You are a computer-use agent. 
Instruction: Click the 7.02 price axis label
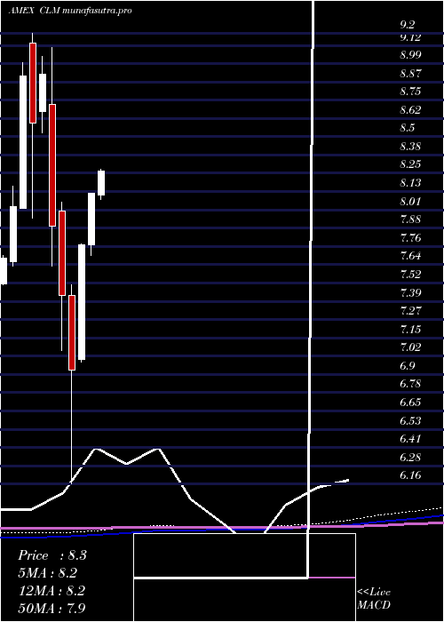(410, 347)
